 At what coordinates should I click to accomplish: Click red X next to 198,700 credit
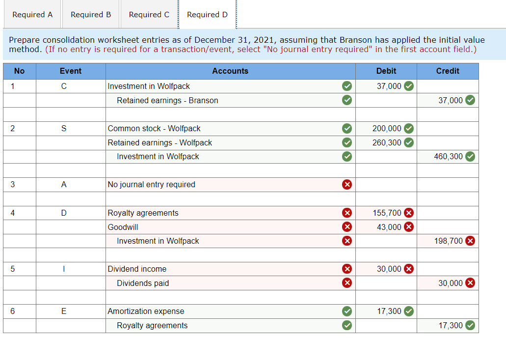pos(470,241)
